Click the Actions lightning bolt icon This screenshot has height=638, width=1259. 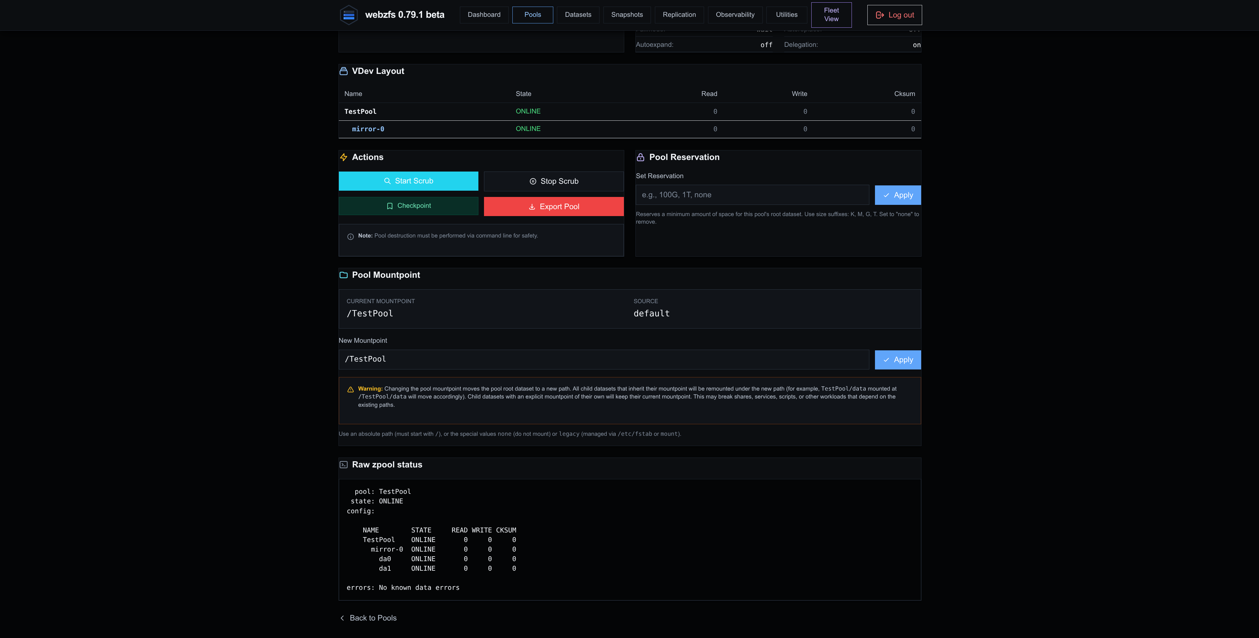[343, 157]
